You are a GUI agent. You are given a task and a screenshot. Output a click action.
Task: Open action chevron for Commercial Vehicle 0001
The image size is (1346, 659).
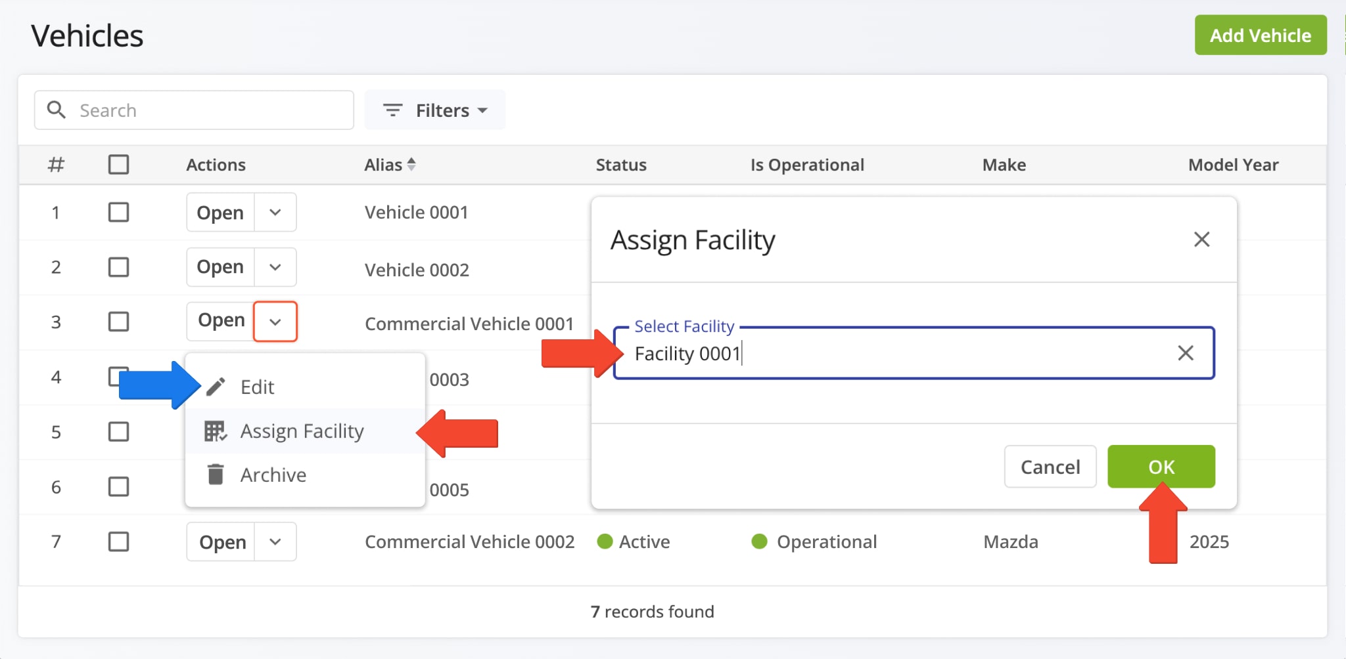coord(275,322)
